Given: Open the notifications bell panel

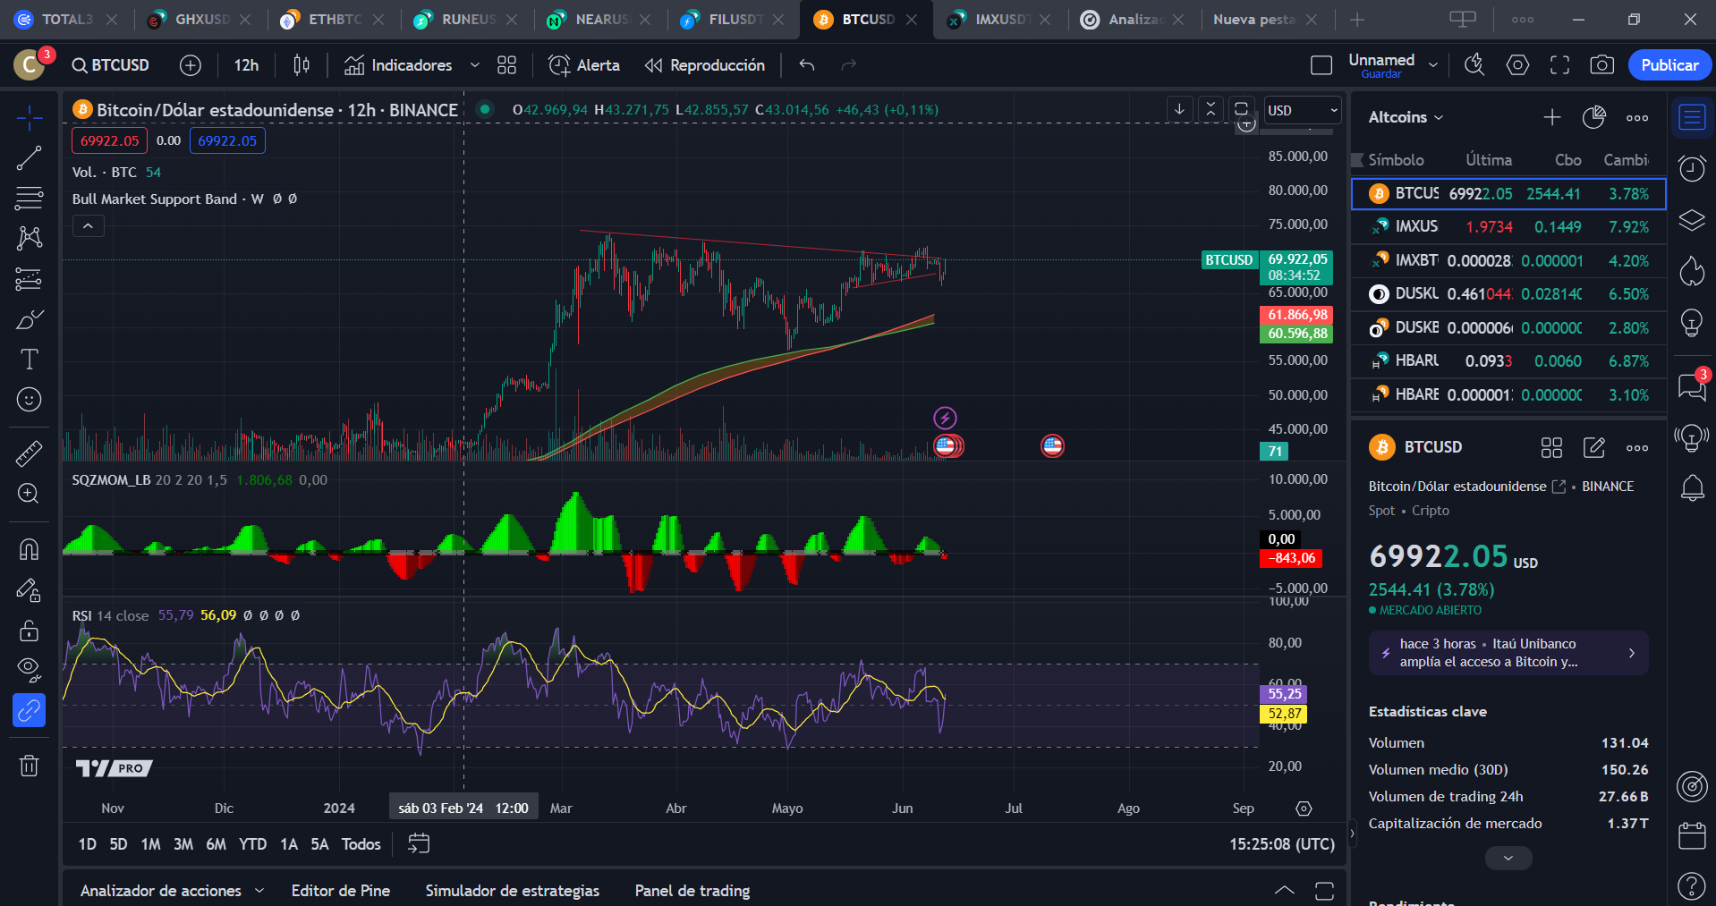Looking at the screenshot, I should click(1691, 487).
